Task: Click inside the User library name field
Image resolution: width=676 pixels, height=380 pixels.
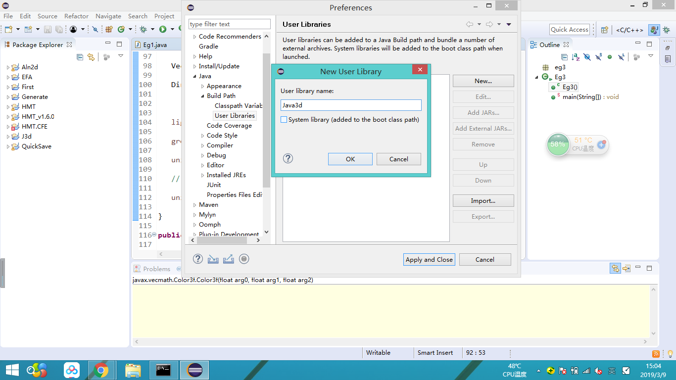Action: (x=351, y=105)
